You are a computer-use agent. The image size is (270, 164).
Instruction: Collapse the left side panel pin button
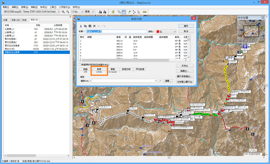click(70, 16)
